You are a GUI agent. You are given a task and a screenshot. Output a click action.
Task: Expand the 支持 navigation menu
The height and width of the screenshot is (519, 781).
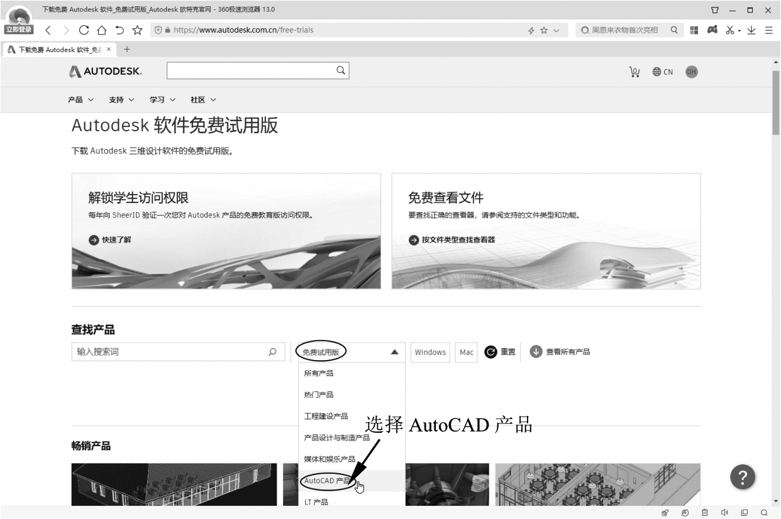121,99
